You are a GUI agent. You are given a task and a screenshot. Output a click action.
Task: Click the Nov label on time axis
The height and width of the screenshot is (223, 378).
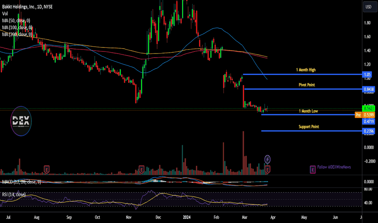point(129,217)
